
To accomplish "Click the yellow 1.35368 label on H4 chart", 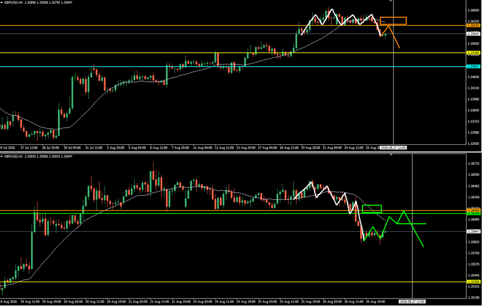I will [x=474, y=53].
